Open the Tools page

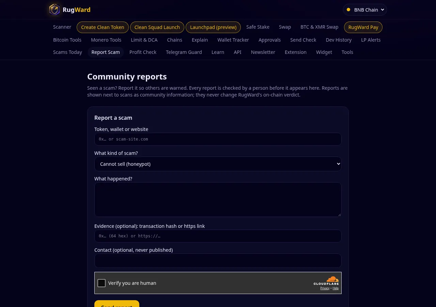click(347, 52)
